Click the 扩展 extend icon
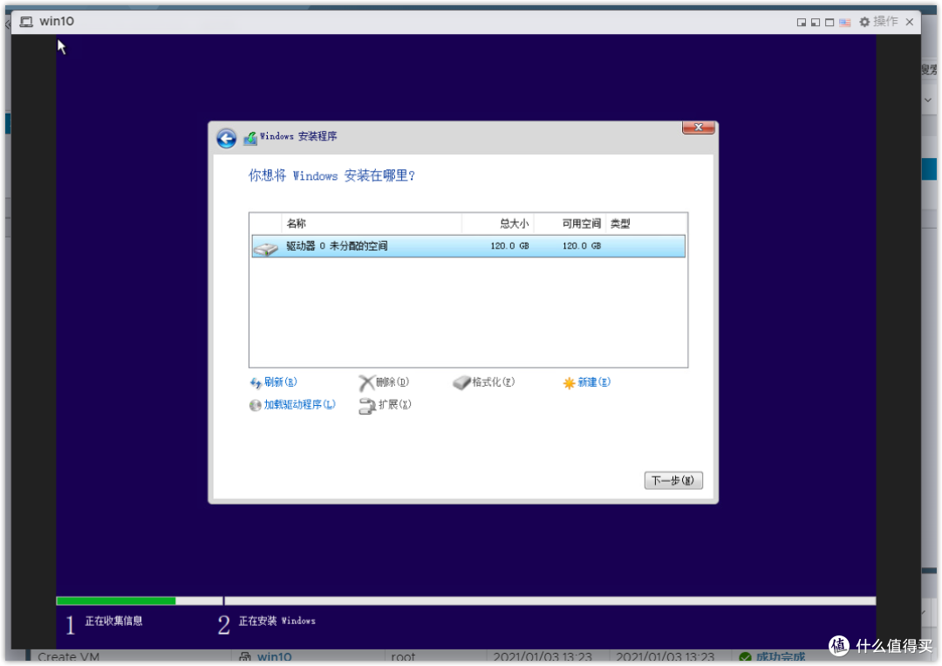Screen dimensions: 942x666 tap(367, 407)
